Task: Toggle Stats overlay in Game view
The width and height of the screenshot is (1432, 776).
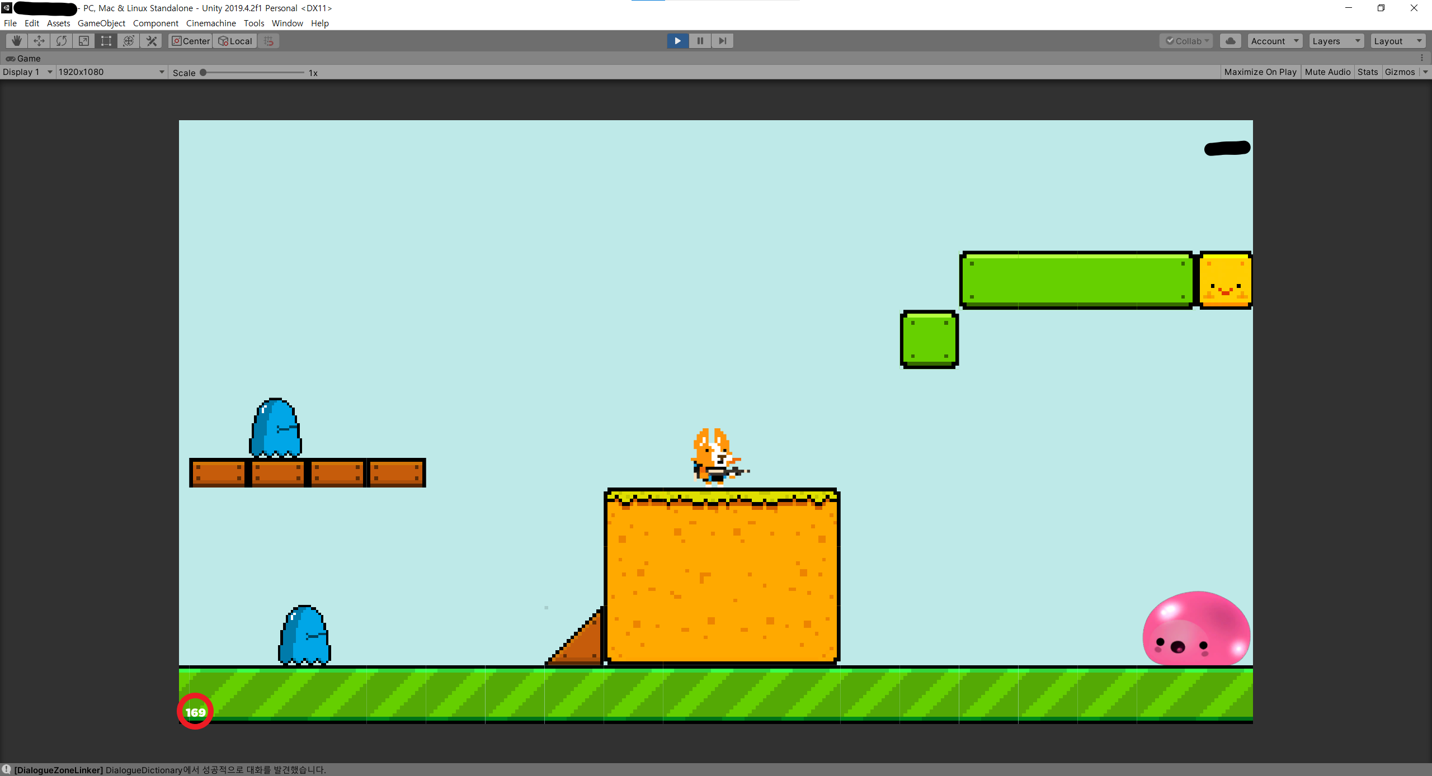Action: point(1367,72)
